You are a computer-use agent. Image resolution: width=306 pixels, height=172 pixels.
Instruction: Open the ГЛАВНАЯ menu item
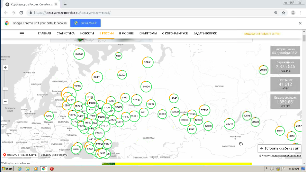[x=44, y=33]
